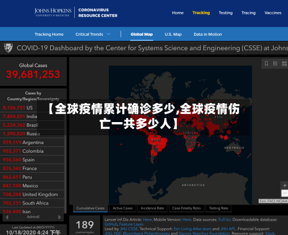Select Tracking in the top navigation

coord(201,13)
